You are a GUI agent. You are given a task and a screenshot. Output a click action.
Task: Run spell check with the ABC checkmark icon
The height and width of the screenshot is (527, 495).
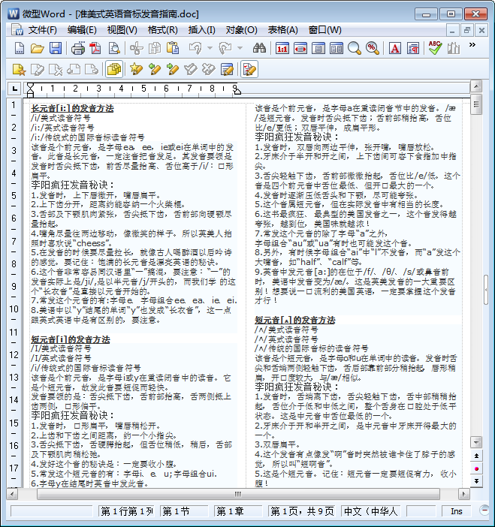tap(435, 48)
